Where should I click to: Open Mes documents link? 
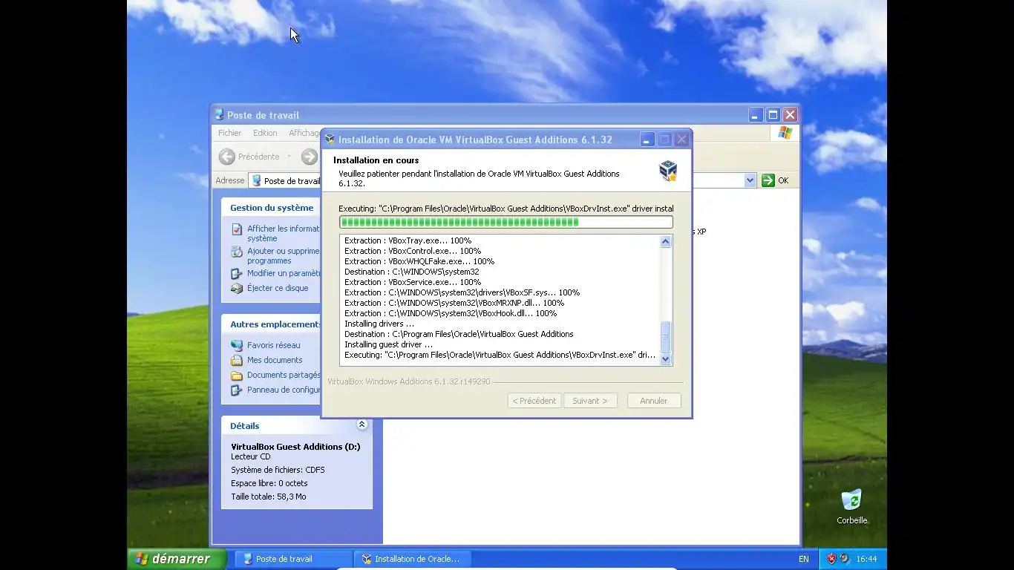coord(275,360)
